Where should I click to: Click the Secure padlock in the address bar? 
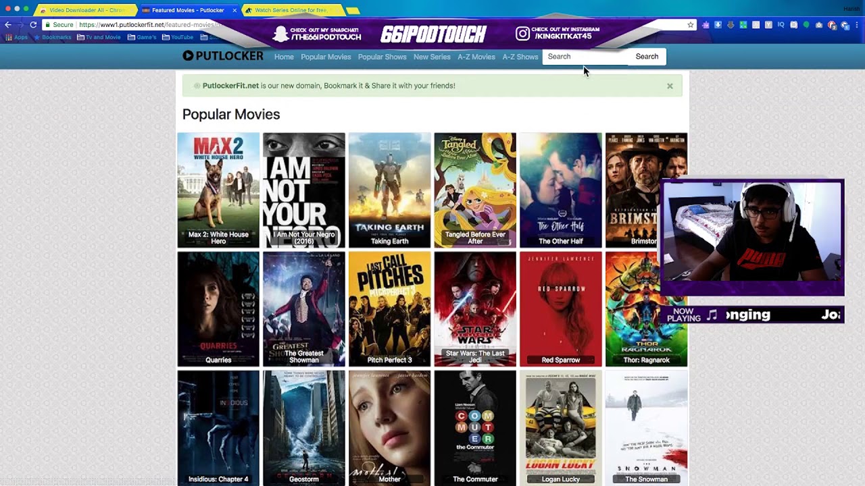click(x=59, y=25)
